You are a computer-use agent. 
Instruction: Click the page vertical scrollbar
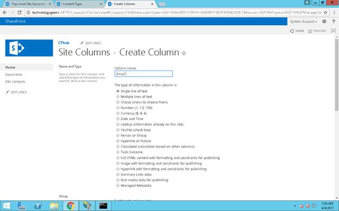click(x=337, y=75)
